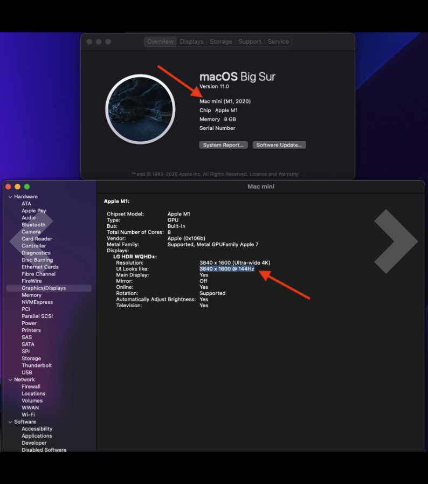The width and height of the screenshot is (428, 484).
Task: Select ATA in the sidebar
Action: coord(26,204)
